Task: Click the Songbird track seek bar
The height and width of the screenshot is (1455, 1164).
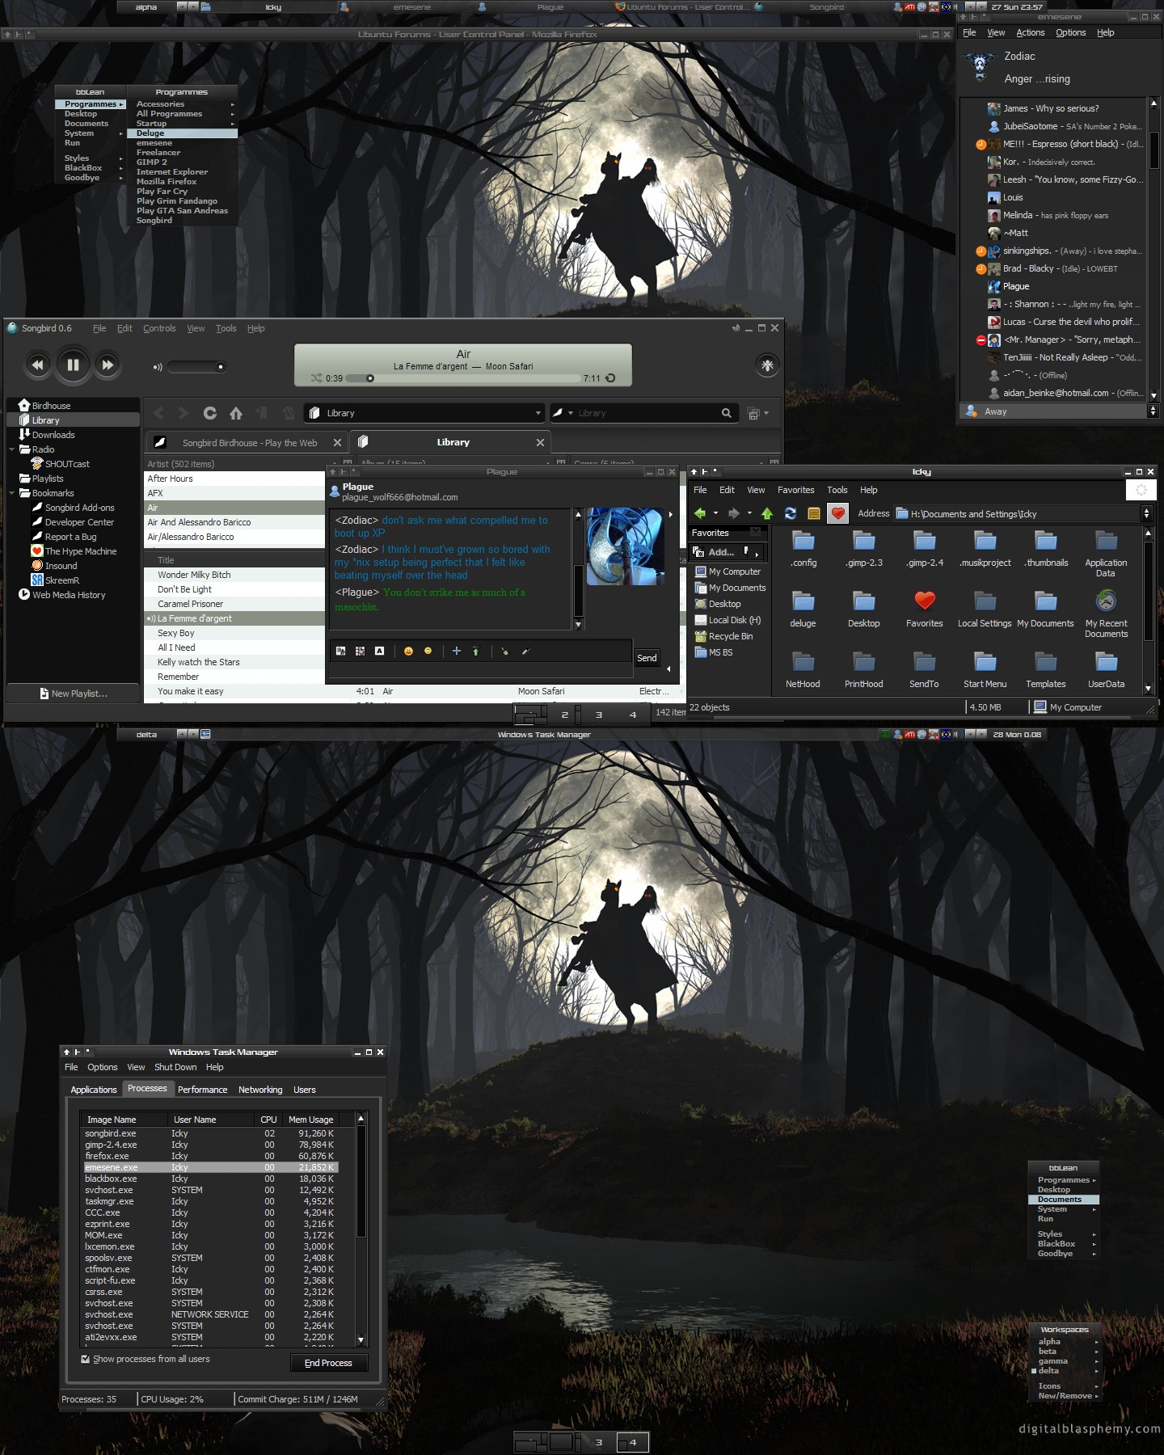Action: click(462, 377)
